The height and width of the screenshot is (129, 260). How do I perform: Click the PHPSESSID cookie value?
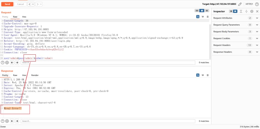click(x=46, y=50)
